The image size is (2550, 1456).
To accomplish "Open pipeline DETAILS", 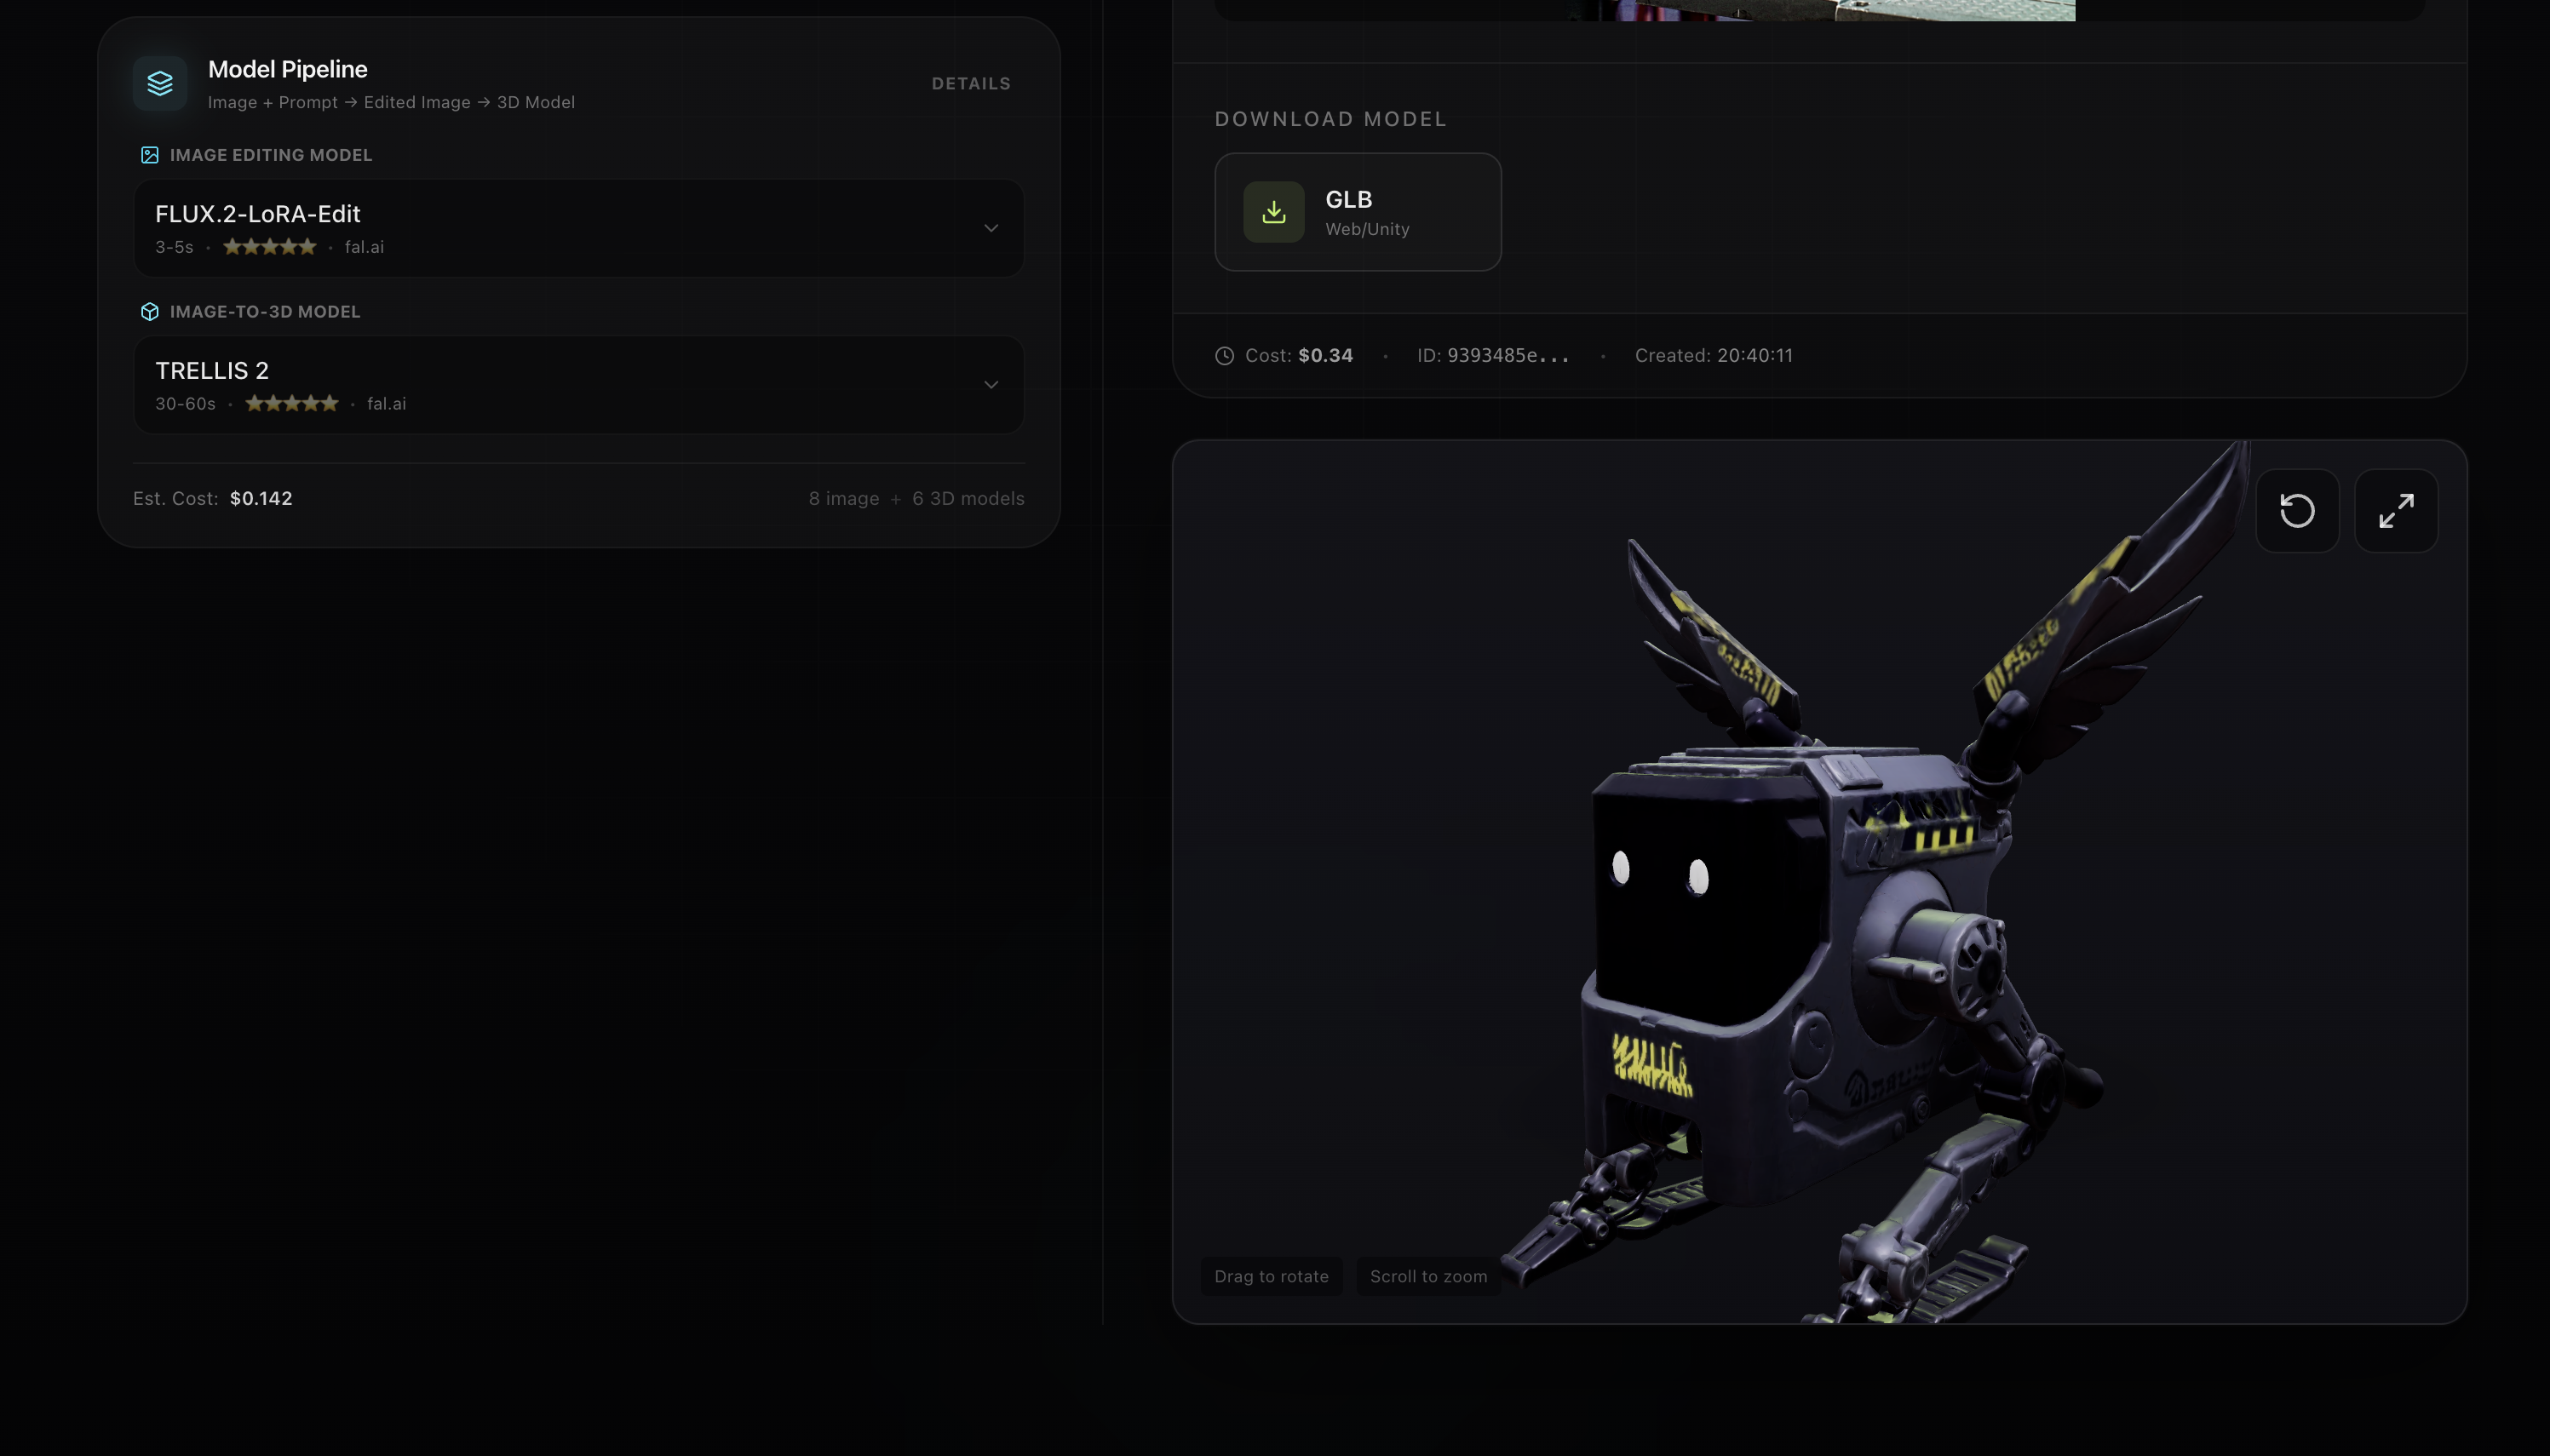I will (970, 84).
